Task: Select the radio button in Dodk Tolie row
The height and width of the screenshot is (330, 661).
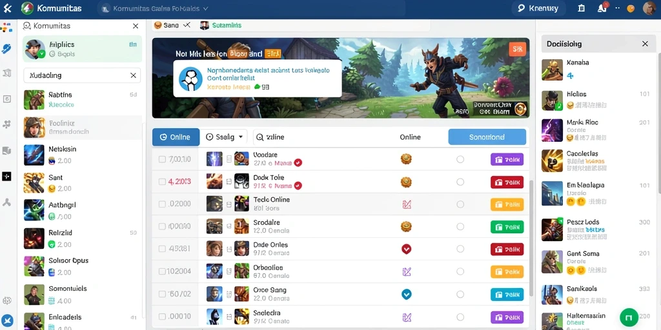Action: pos(460,182)
